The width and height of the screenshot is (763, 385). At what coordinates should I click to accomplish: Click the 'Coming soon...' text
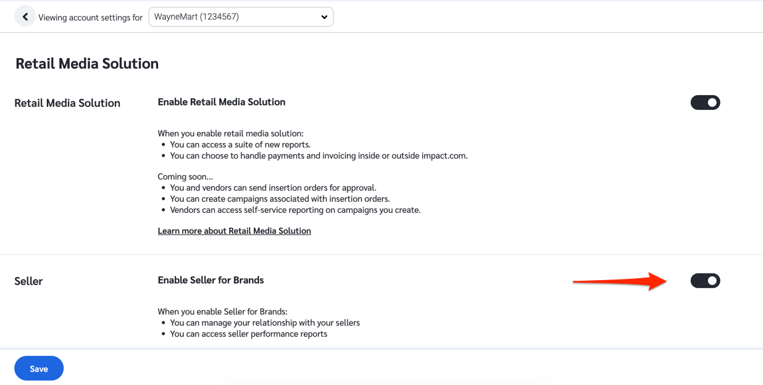tap(185, 176)
